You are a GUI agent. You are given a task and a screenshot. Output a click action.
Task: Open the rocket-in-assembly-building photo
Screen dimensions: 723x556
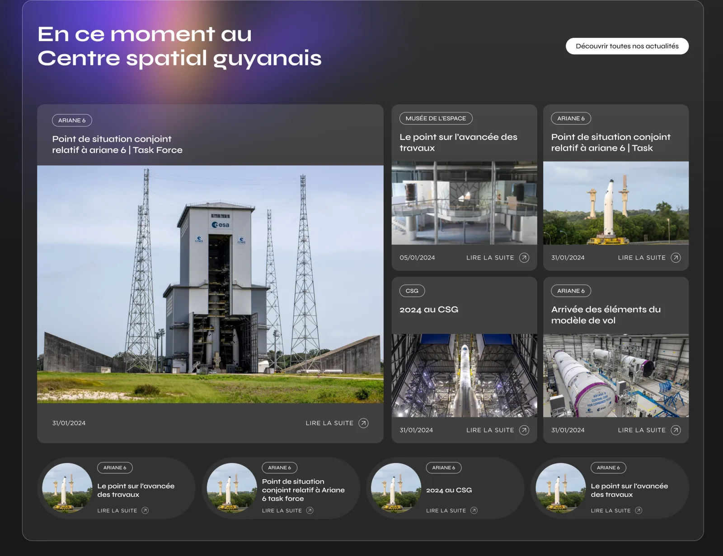(x=464, y=375)
